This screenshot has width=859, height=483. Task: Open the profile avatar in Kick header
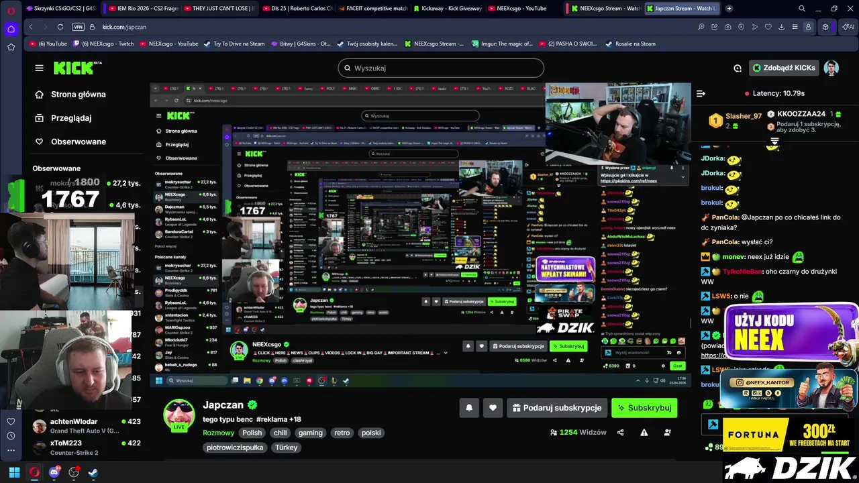tap(831, 68)
